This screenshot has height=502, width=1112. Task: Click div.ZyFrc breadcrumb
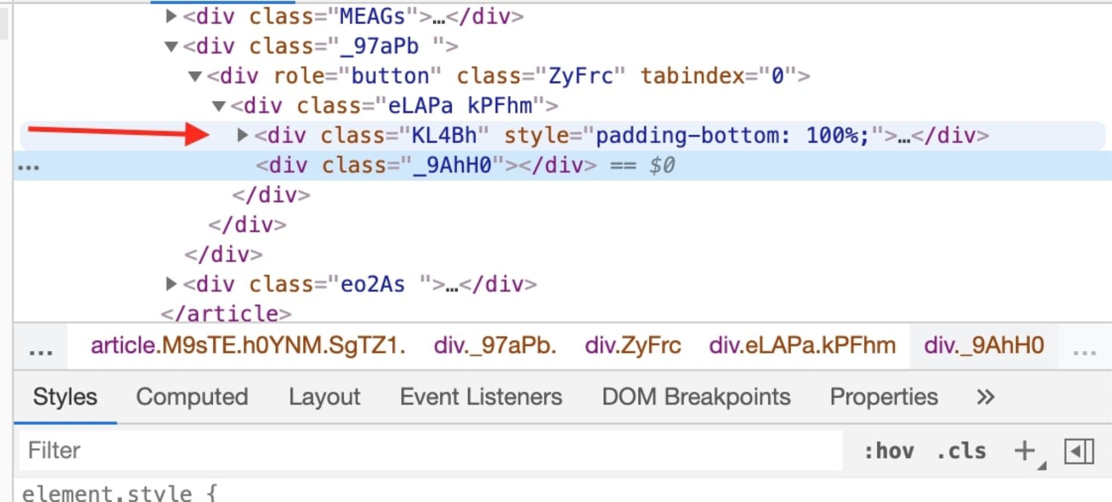[x=633, y=346]
